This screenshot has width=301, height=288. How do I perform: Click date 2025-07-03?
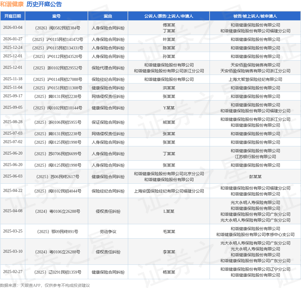13,133
